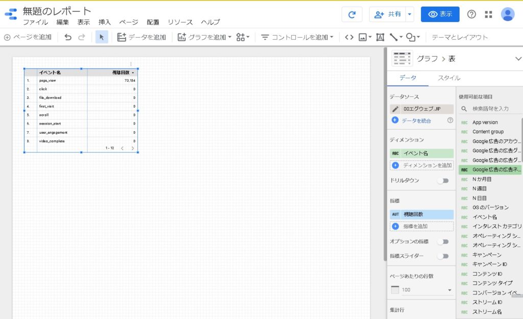The image size is (523, 319).
Task: Click the table chart type icon
Action: point(402,59)
